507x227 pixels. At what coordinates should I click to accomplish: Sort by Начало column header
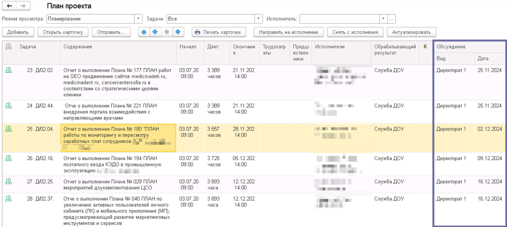pos(190,53)
